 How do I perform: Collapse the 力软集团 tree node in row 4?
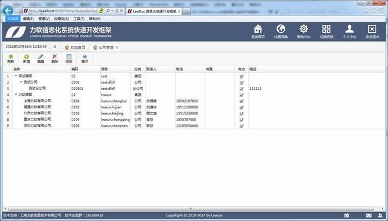(16, 95)
